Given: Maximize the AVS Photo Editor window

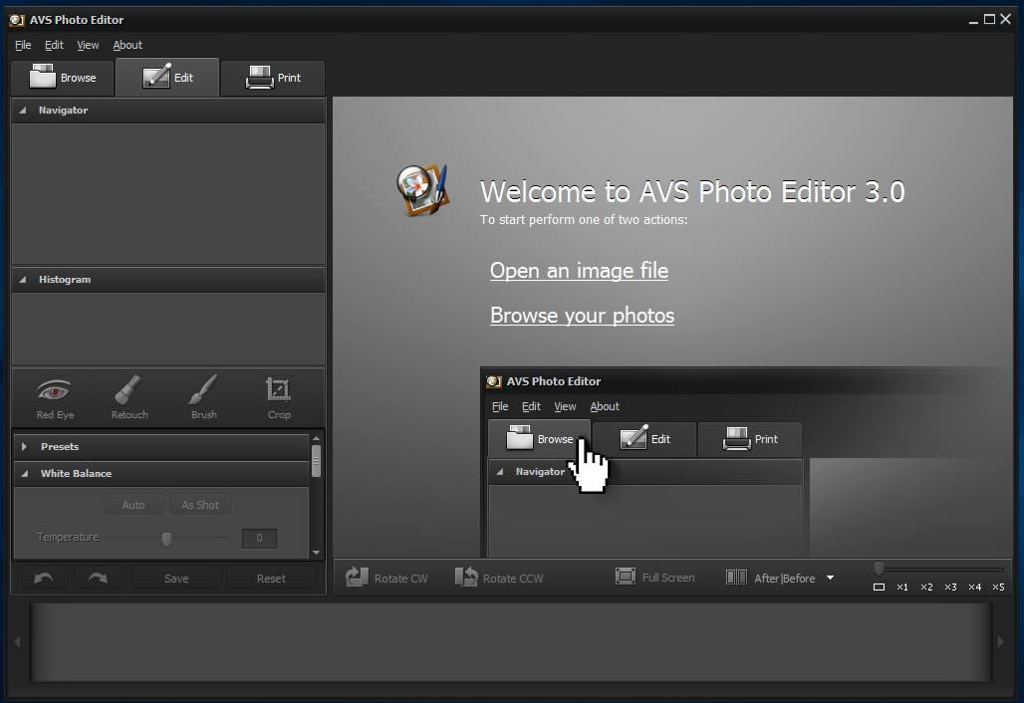Looking at the screenshot, I should coord(989,20).
